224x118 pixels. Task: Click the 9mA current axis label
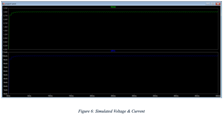[x=5, y=60]
